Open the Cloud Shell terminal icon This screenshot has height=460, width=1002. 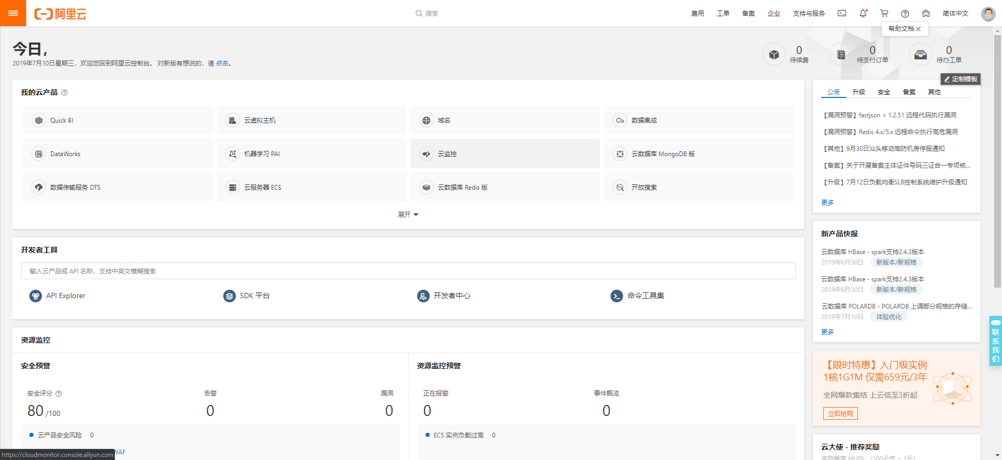[842, 14]
